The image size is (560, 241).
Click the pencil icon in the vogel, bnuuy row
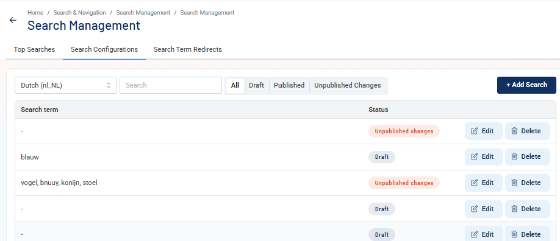point(474,183)
